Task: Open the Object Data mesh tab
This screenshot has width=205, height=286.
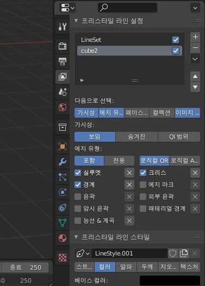Action: [x=63, y=222]
